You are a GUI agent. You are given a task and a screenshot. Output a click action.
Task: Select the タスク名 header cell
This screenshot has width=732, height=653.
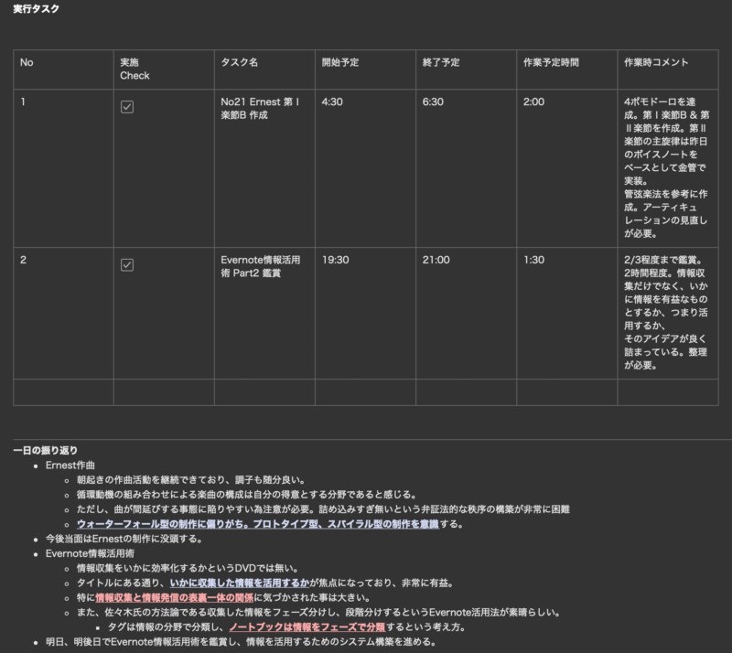pos(264,70)
